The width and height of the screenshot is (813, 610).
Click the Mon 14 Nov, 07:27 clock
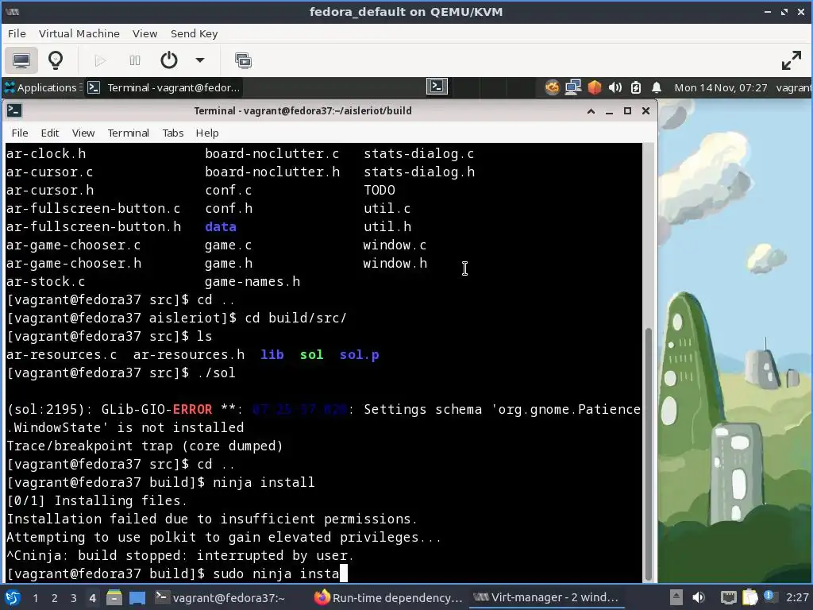tap(720, 87)
